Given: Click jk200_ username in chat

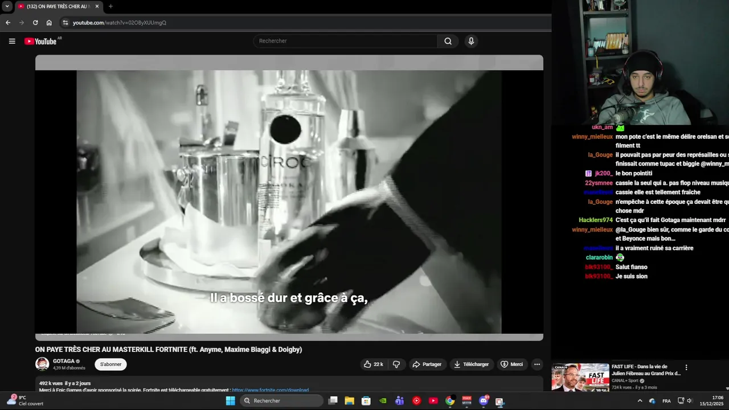Looking at the screenshot, I should pyautogui.click(x=603, y=173).
